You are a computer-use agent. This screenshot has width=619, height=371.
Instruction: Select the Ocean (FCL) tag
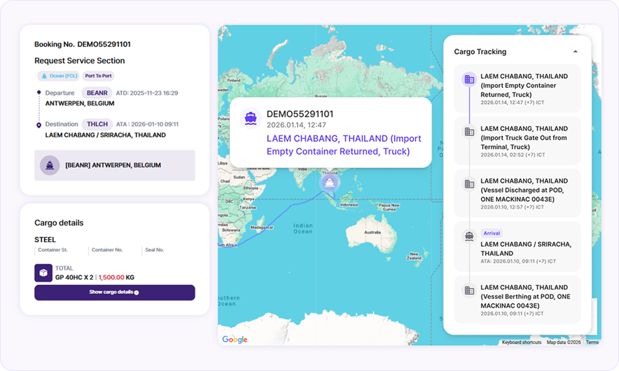[58, 76]
